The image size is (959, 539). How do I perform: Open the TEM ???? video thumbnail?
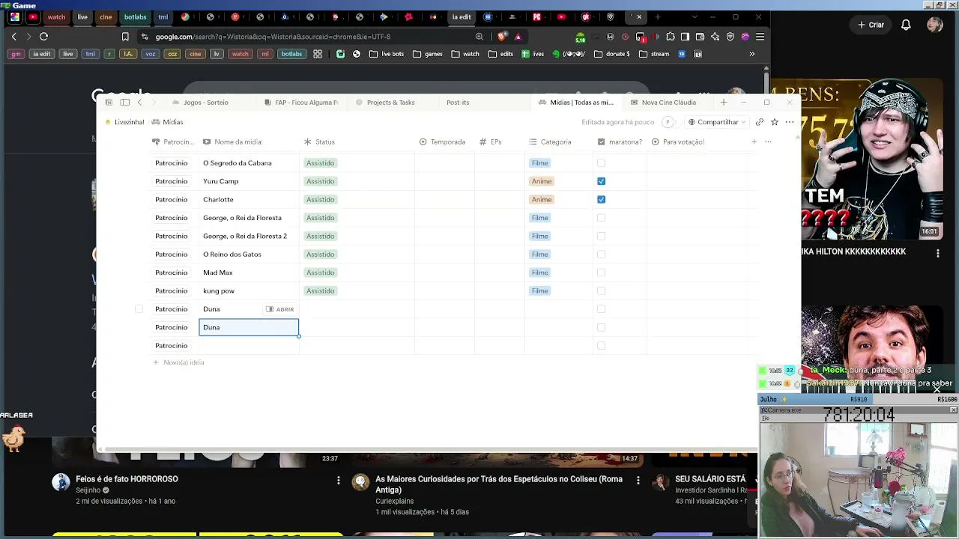coord(872,159)
